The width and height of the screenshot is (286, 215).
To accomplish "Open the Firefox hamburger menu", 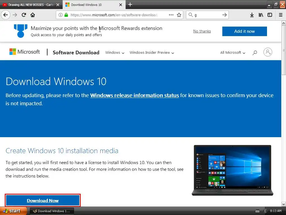I will click(281, 15).
